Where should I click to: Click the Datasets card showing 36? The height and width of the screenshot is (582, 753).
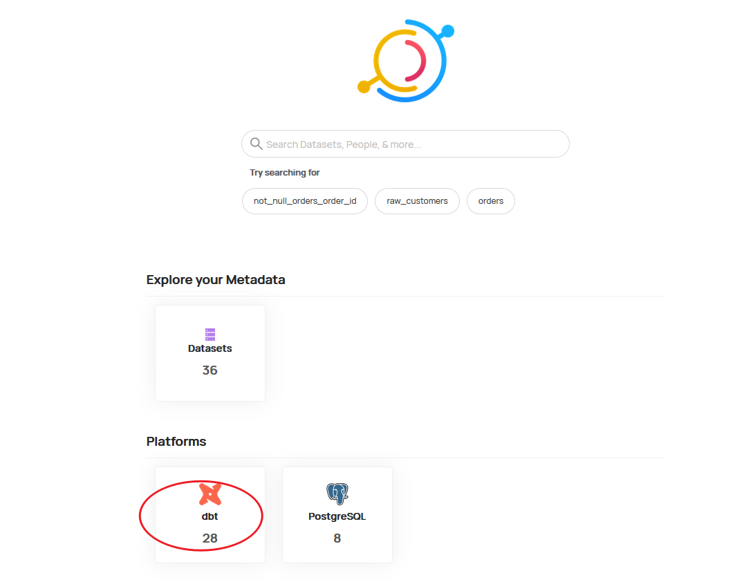210,353
